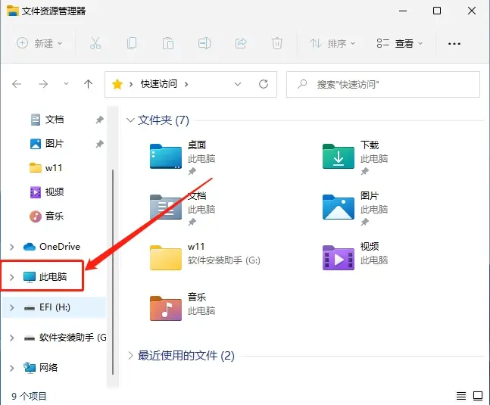This screenshot has height=405, width=490.
Task: Expand the 软件安装助手 (G:) tree node
Action: [x=12, y=338]
